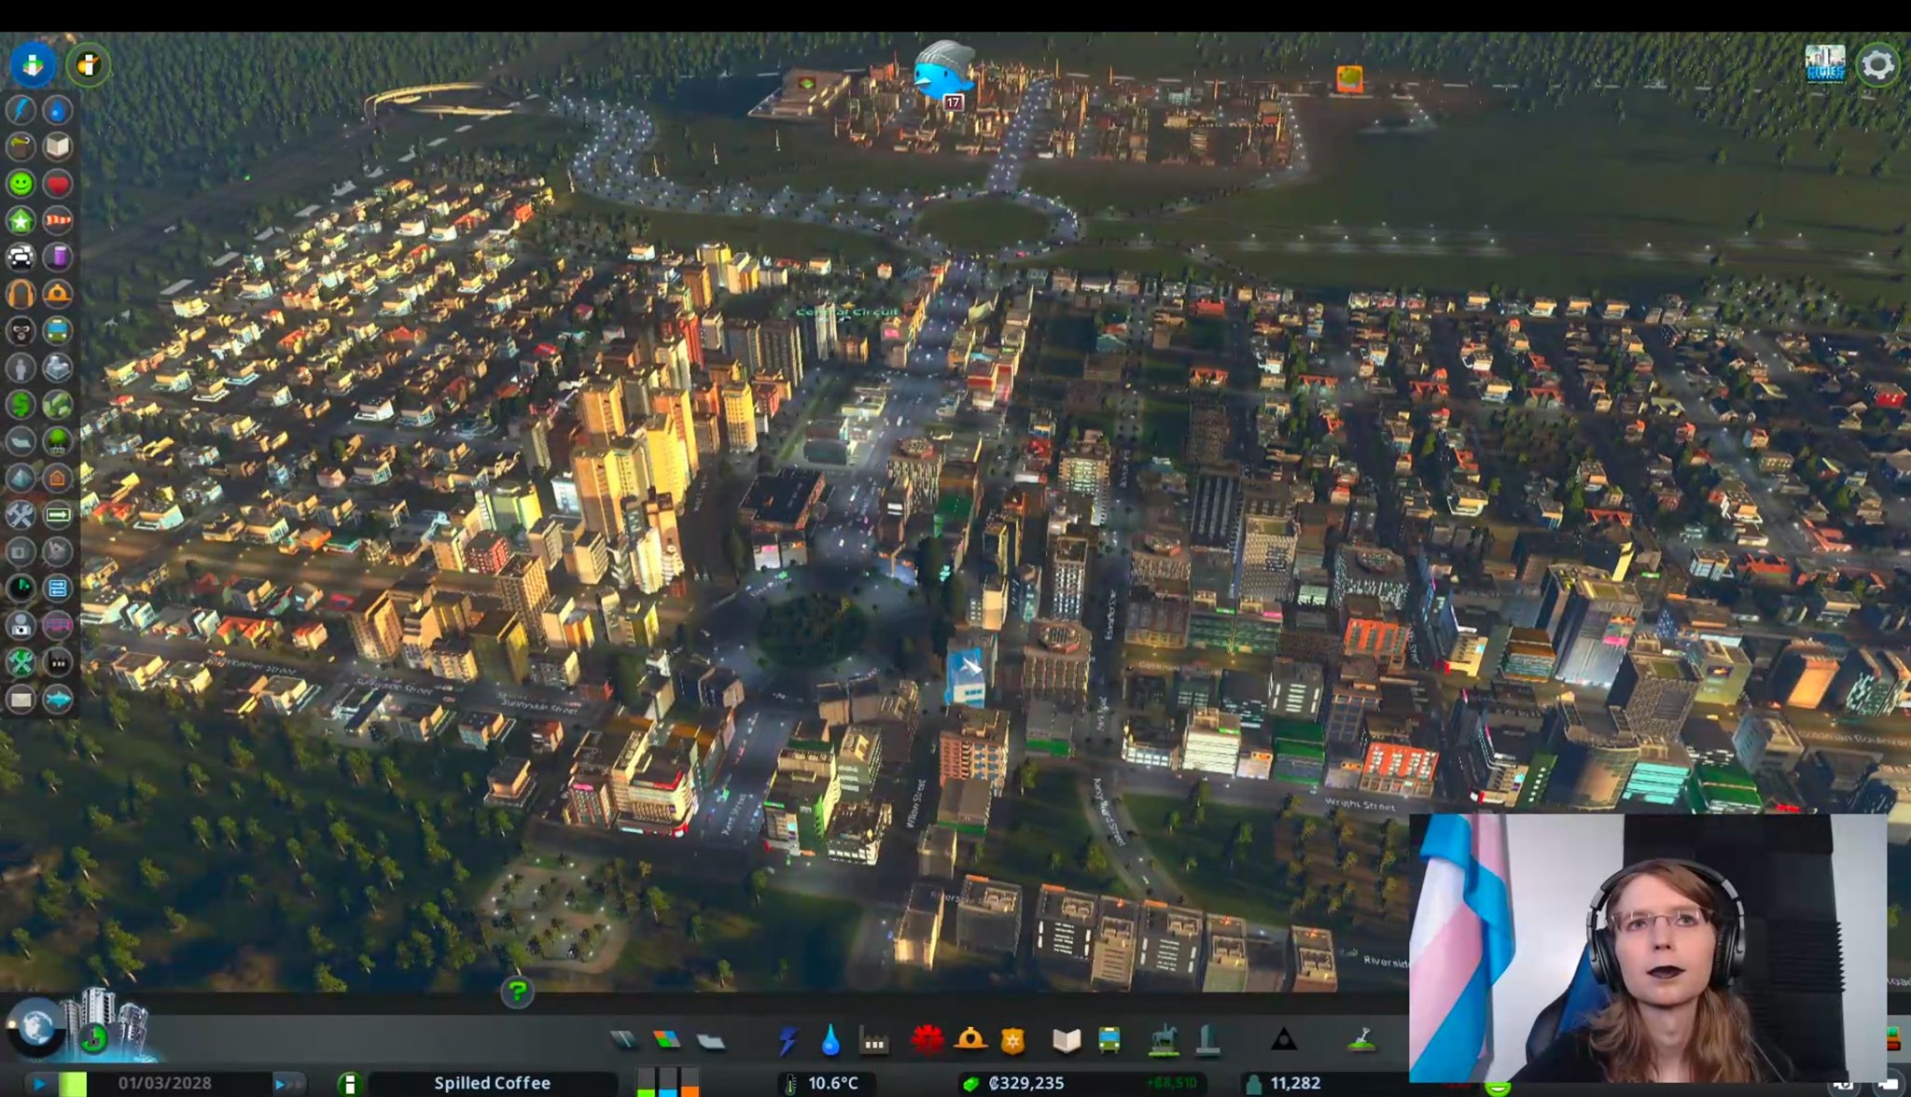Show the Park Maintenance info view
The width and height of the screenshot is (1911, 1097).
[21, 662]
